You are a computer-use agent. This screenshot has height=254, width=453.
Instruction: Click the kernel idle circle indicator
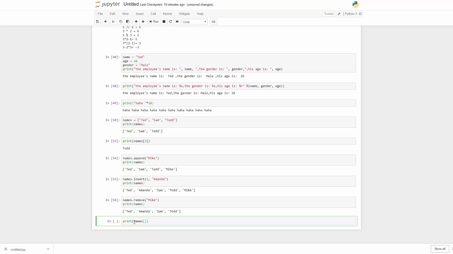click(360, 14)
